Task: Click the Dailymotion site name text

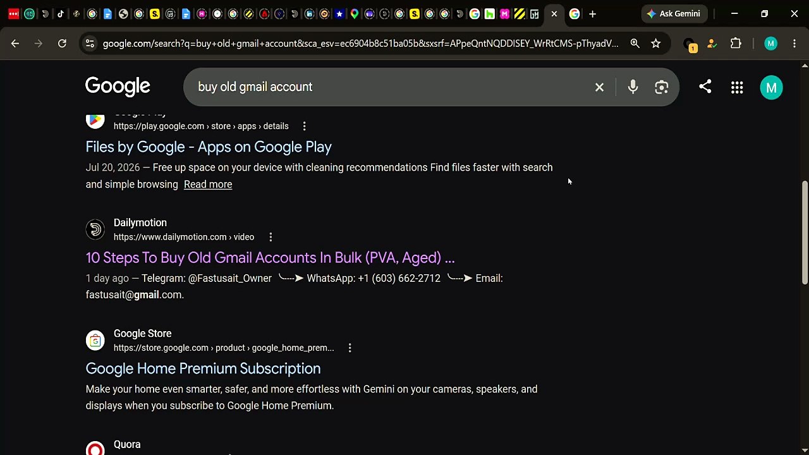Action: click(140, 222)
